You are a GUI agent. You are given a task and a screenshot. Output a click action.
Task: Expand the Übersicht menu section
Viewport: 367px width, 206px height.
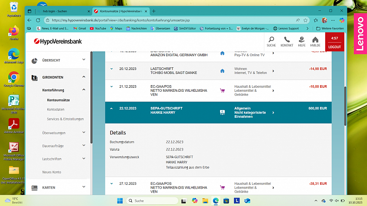pyautogui.click(x=84, y=60)
